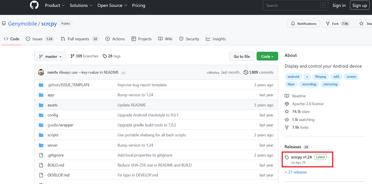Open the scrcpy v1.24 release link
372x186 pixels.
coord(301,157)
